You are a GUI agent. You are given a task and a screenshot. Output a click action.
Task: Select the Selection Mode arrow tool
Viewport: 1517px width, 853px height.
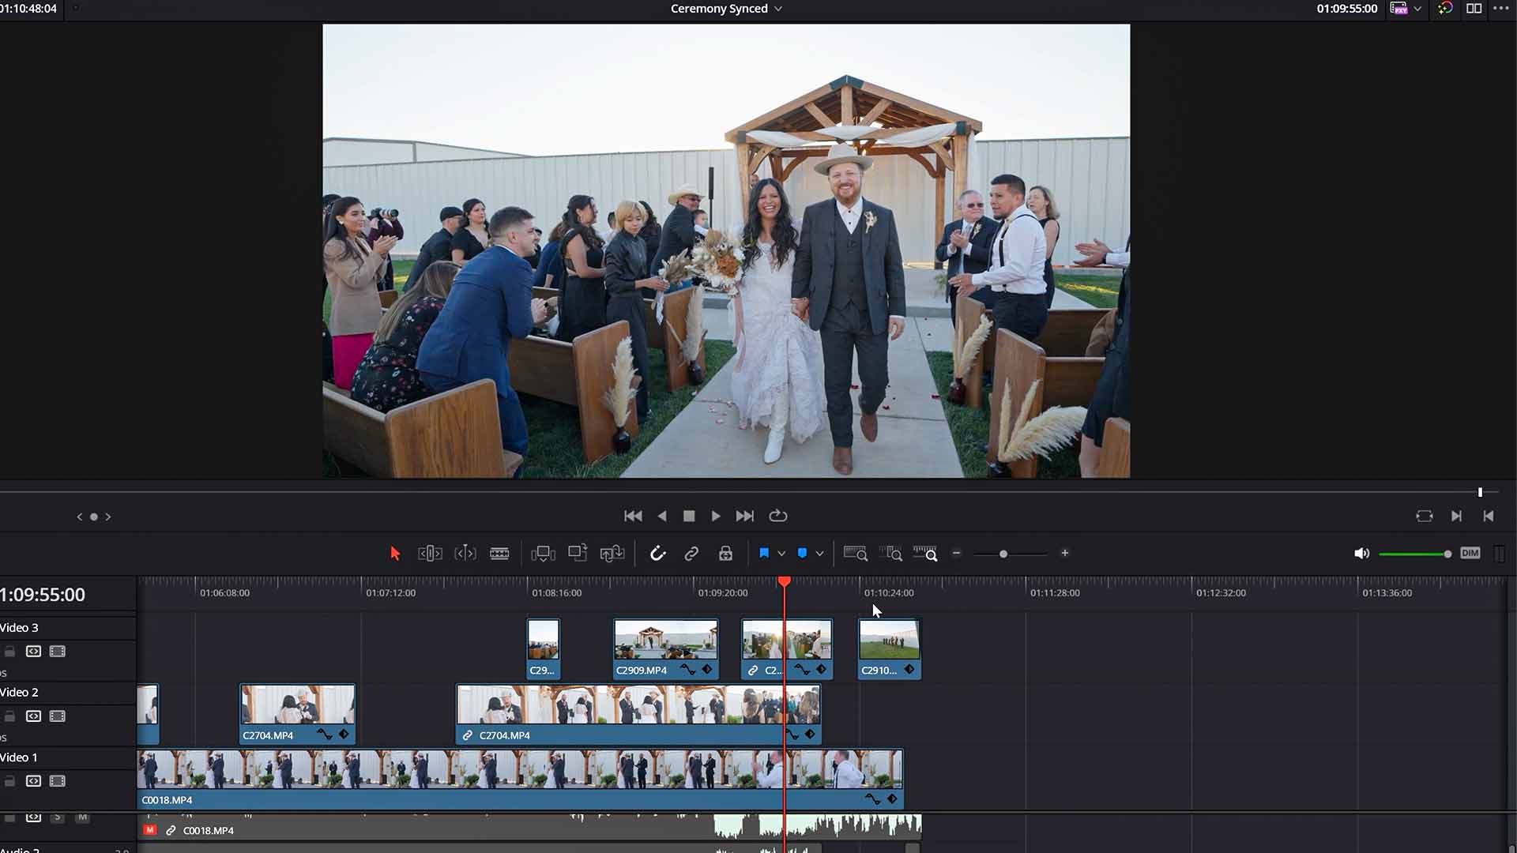[395, 554]
